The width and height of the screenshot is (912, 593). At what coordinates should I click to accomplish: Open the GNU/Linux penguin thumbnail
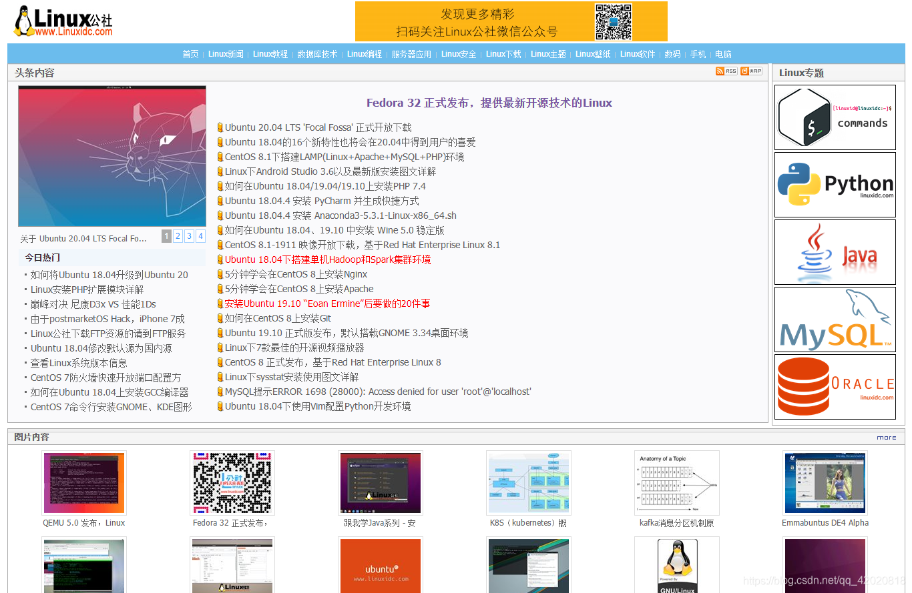point(676,565)
